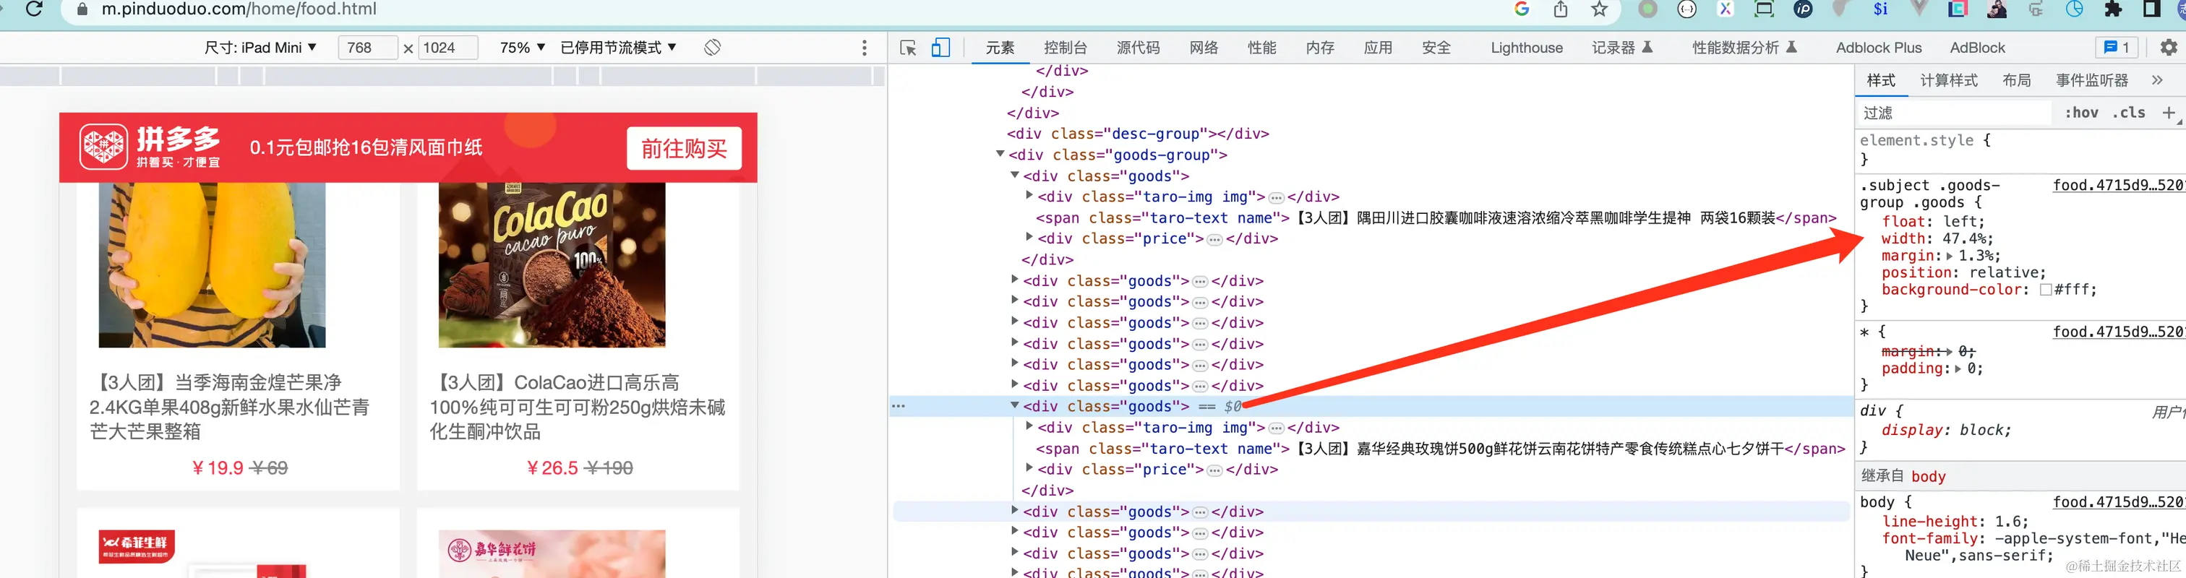Expand the padding 0 shorthand arrow
Viewport: 2186px width, 578px height.
pos(1958,369)
